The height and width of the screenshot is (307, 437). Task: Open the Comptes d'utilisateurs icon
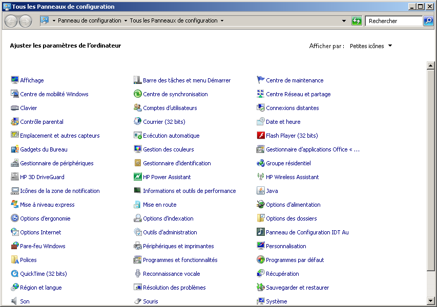138,108
